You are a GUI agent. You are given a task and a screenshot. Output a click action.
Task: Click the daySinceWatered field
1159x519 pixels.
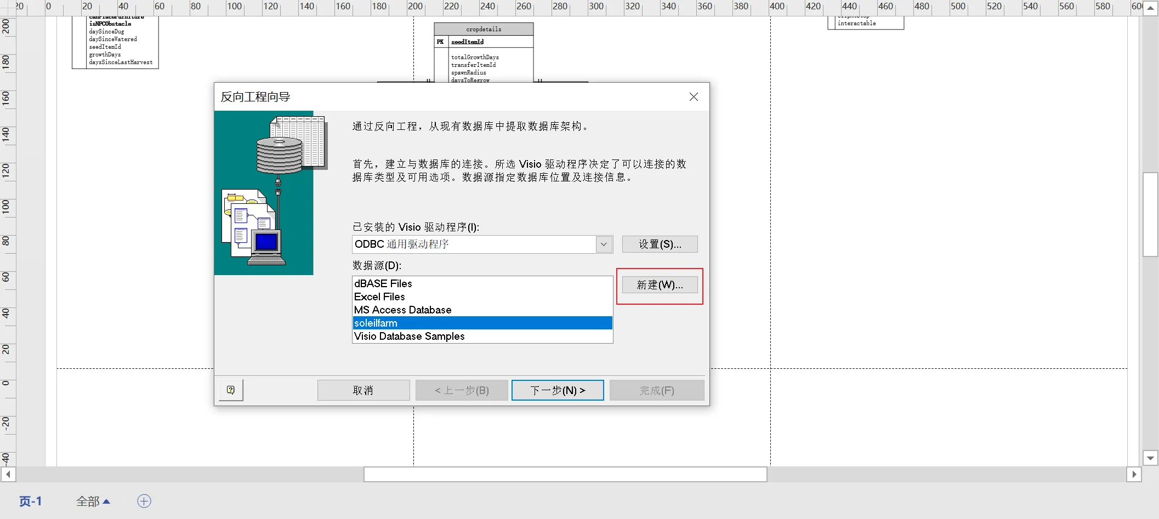(113, 39)
